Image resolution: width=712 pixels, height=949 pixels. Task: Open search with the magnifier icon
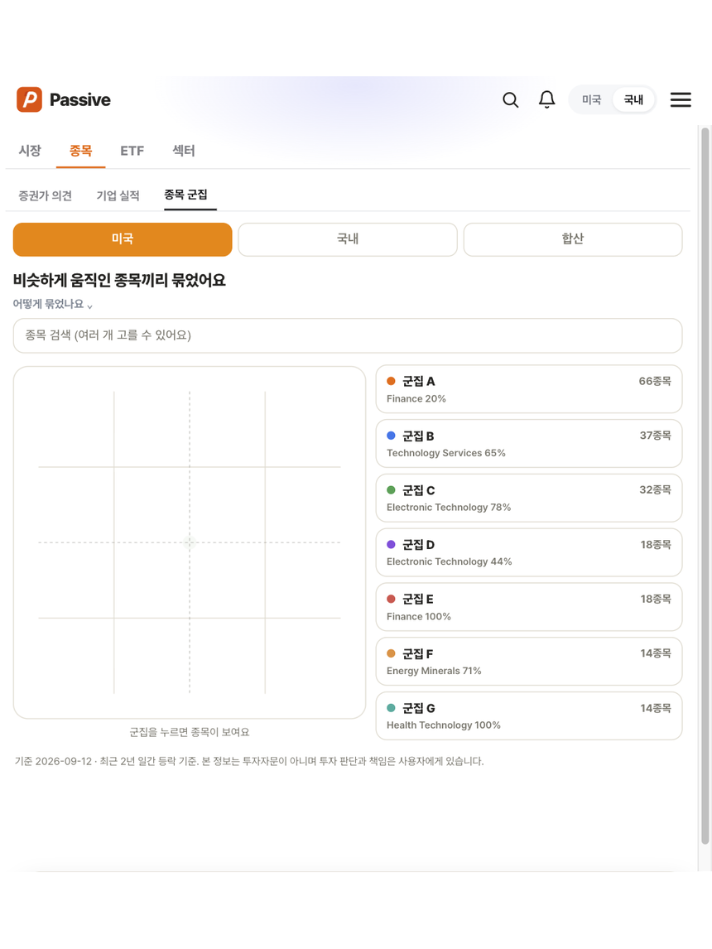pos(511,100)
